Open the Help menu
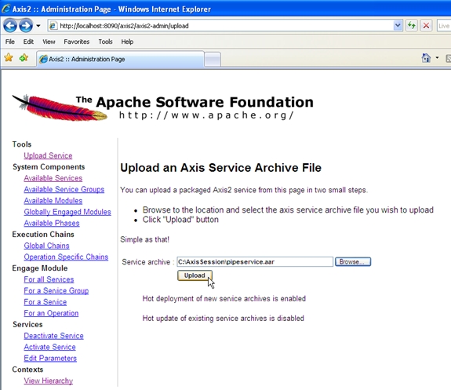451x390 pixels. 127,42
